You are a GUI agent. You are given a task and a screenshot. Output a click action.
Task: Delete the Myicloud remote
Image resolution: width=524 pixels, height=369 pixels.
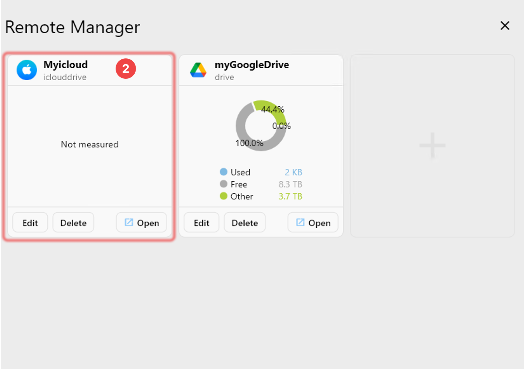(x=73, y=223)
